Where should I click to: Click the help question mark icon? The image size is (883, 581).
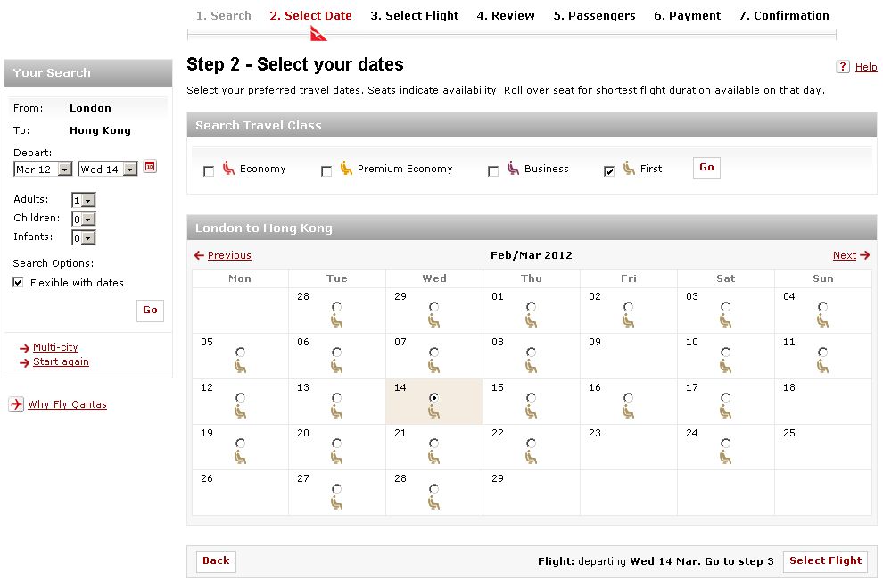tap(843, 67)
